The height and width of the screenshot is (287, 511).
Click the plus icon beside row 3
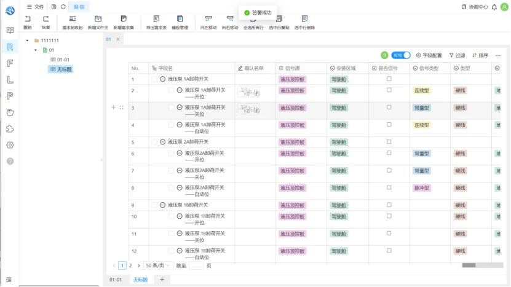tap(113, 108)
